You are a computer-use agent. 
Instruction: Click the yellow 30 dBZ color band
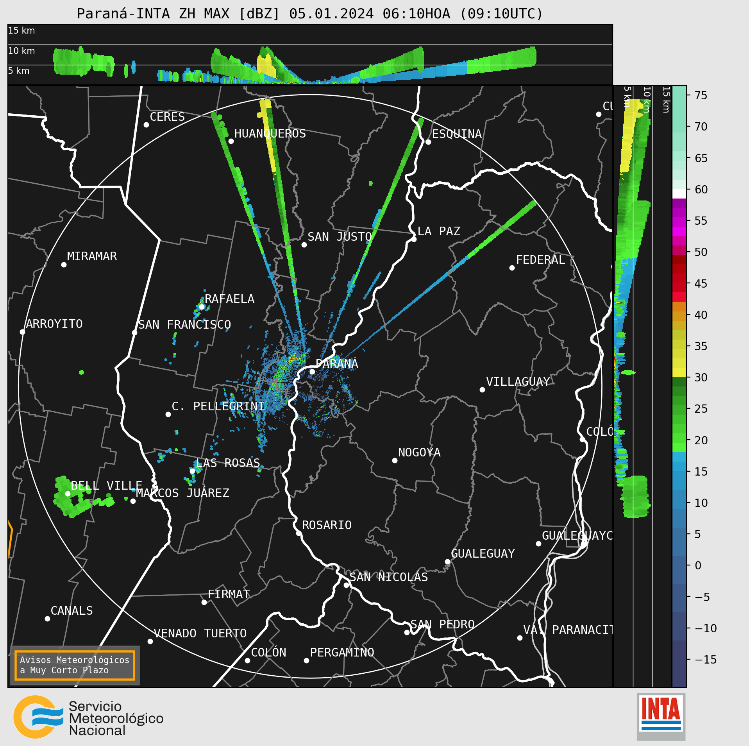[679, 372]
